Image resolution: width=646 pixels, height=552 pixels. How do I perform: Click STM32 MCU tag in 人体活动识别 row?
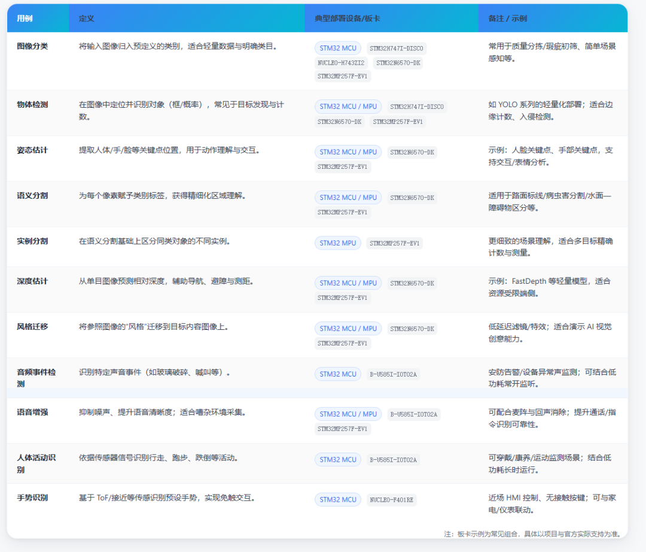pos(338,460)
